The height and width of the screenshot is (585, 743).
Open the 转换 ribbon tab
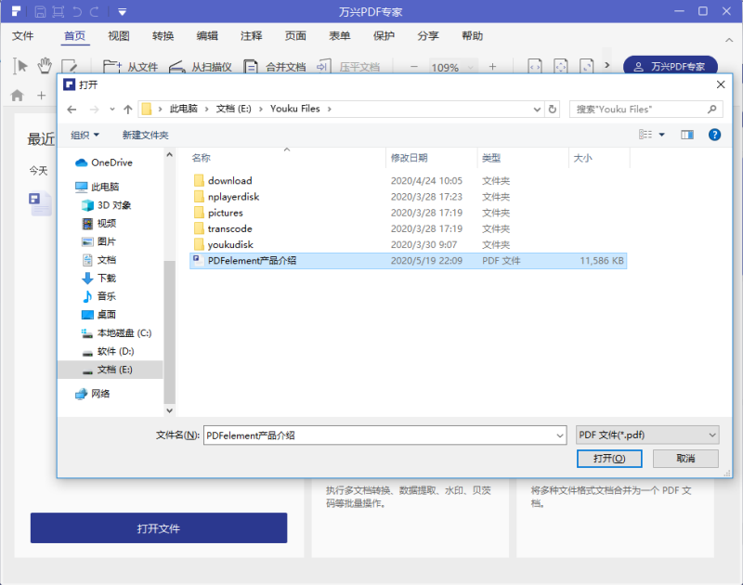coord(163,35)
